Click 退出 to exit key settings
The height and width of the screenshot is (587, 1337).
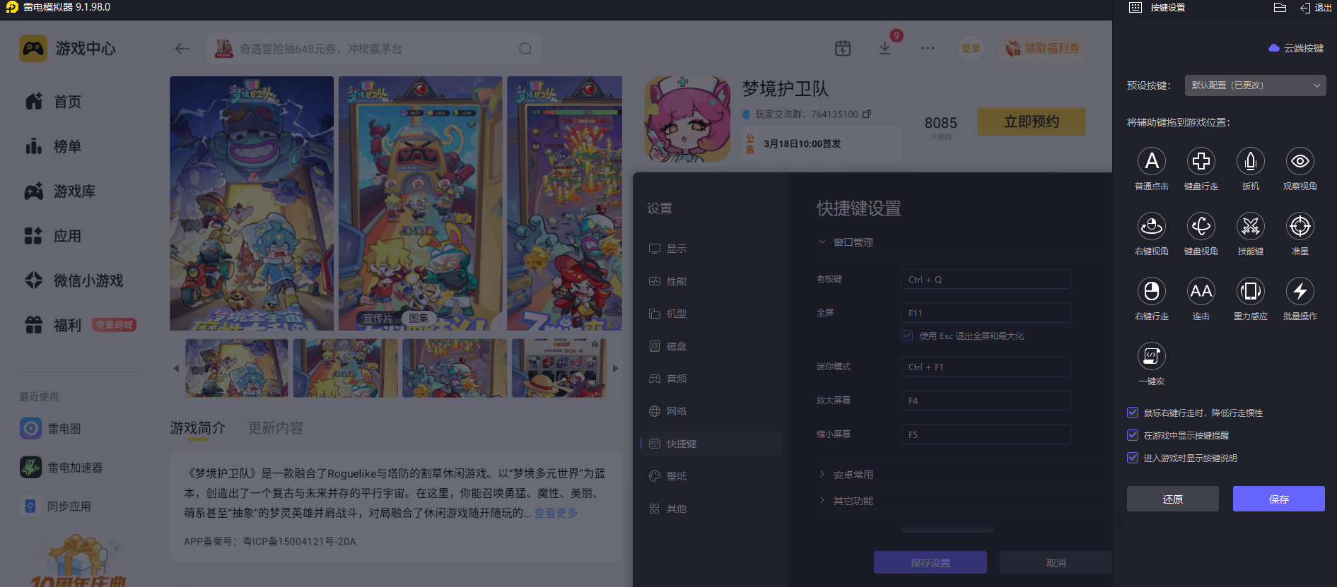point(1316,8)
